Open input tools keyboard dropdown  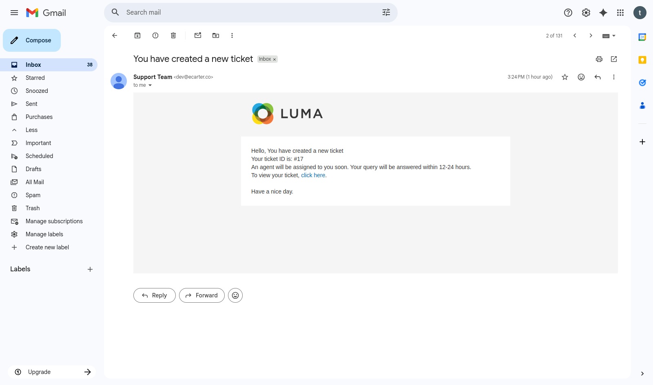(609, 36)
